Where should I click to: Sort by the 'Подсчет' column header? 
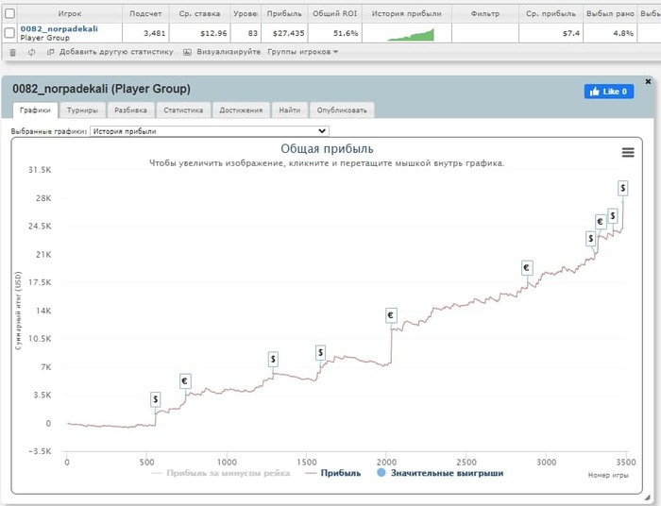click(145, 13)
